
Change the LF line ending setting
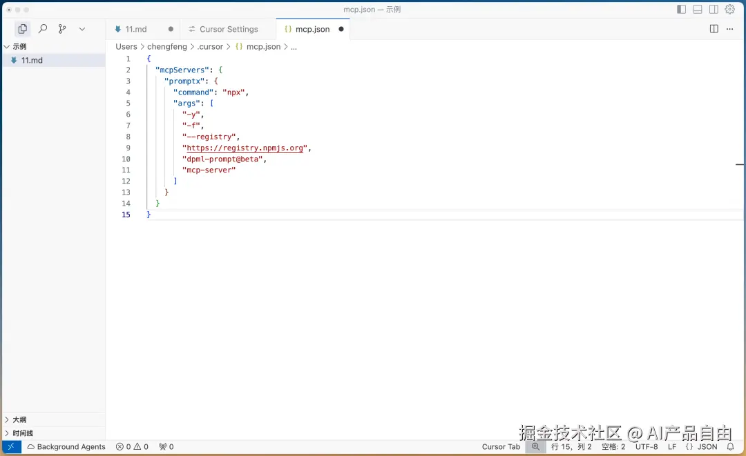pos(672,447)
